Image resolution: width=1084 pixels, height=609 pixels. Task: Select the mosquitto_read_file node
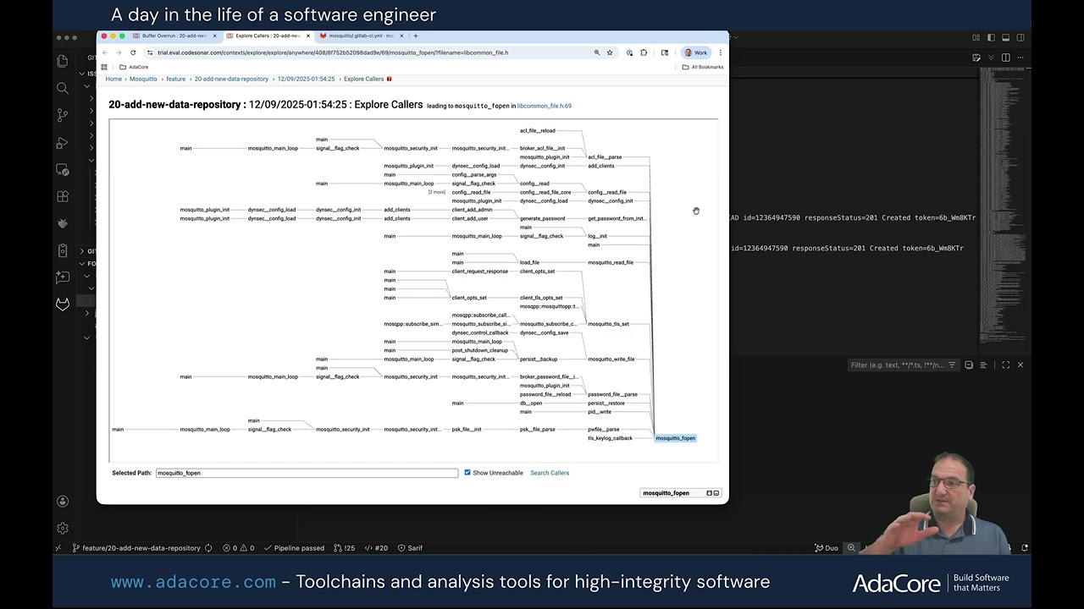[610, 262]
